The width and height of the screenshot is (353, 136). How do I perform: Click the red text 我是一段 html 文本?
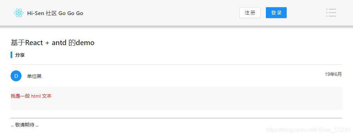[x=31, y=96]
